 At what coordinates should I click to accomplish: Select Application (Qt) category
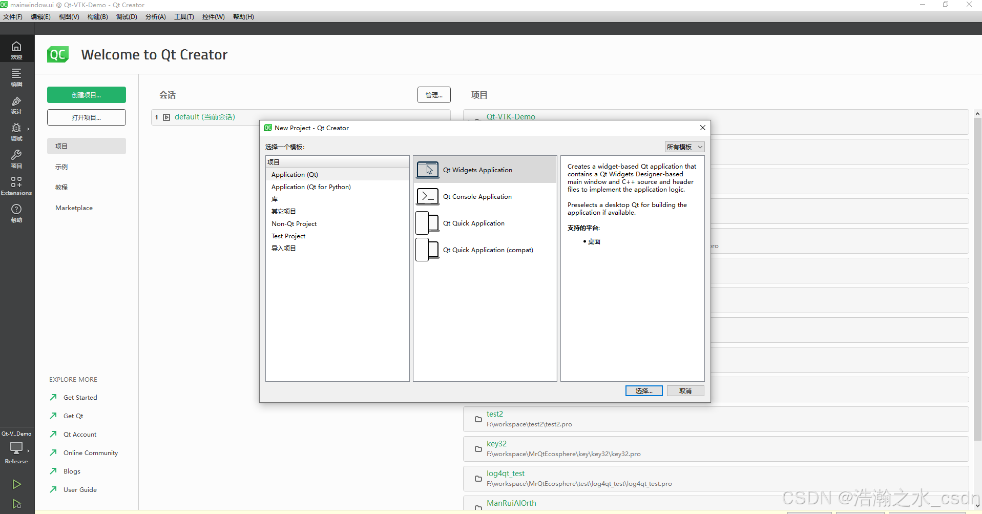click(337, 174)
